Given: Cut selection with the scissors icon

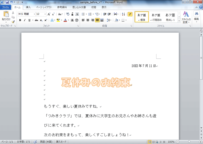Looking at the screenshot, I should 13,13.
